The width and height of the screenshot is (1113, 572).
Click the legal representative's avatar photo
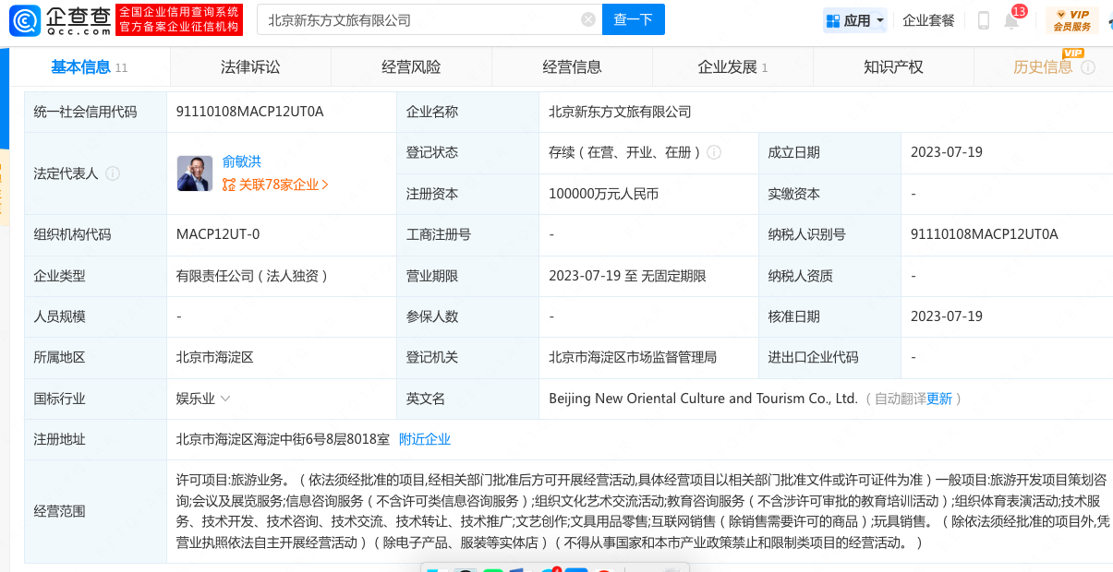point(194,173)
